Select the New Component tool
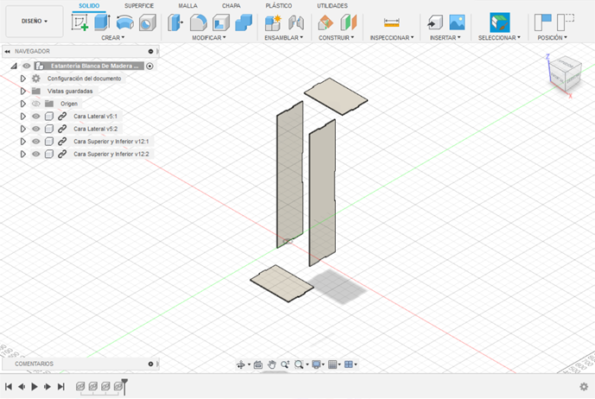 point(273,22)
